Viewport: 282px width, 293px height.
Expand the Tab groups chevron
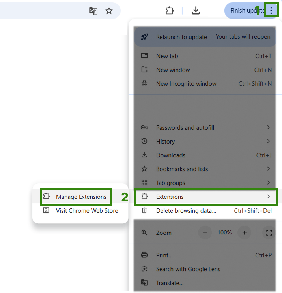[x=269, y=183]
